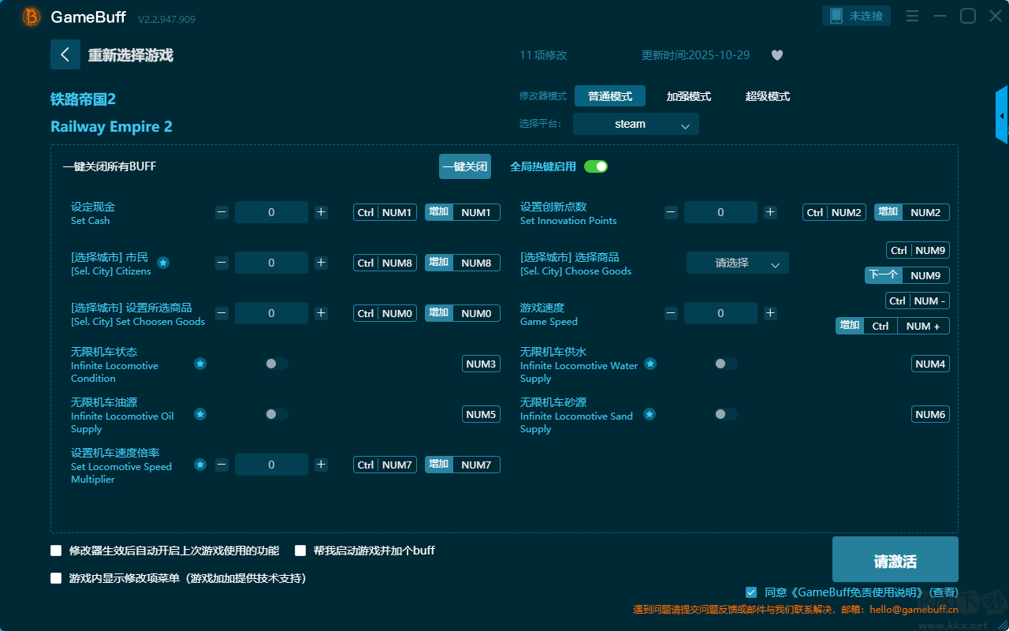Click the heart favorite icon
The image size is (1009, 631).
[777, 55]
